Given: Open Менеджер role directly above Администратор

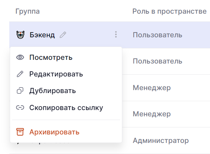Looking at the screenshot, I should pos(152,114).
